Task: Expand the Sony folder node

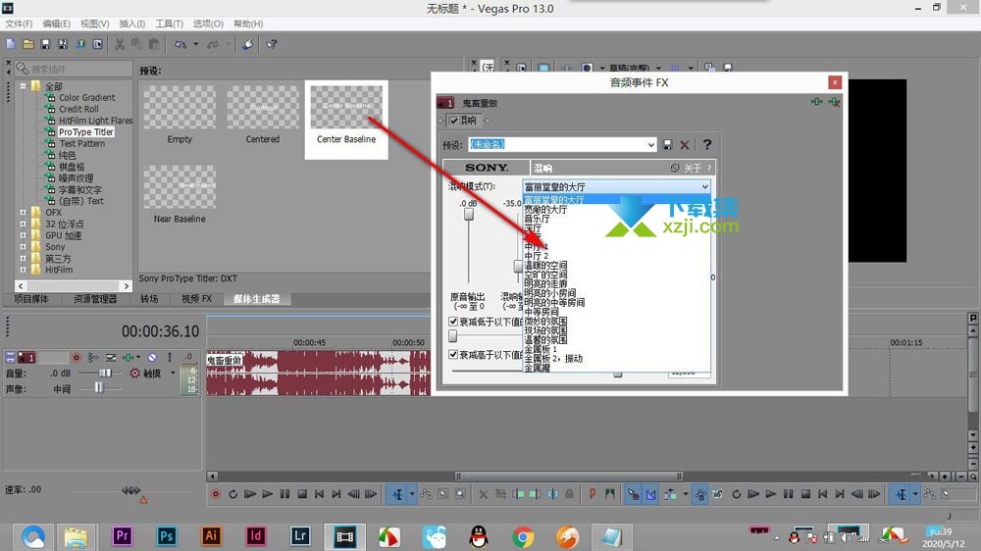Action: 24,247
